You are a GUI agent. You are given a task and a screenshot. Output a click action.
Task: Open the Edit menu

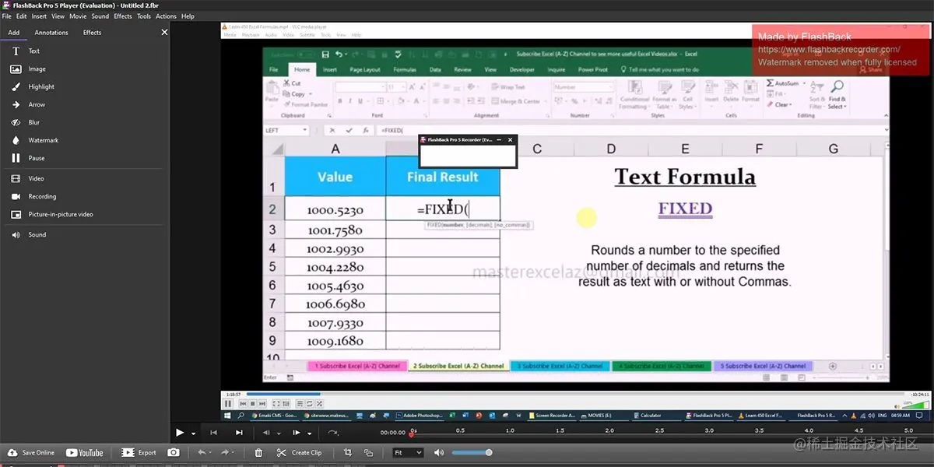(21, 16)
